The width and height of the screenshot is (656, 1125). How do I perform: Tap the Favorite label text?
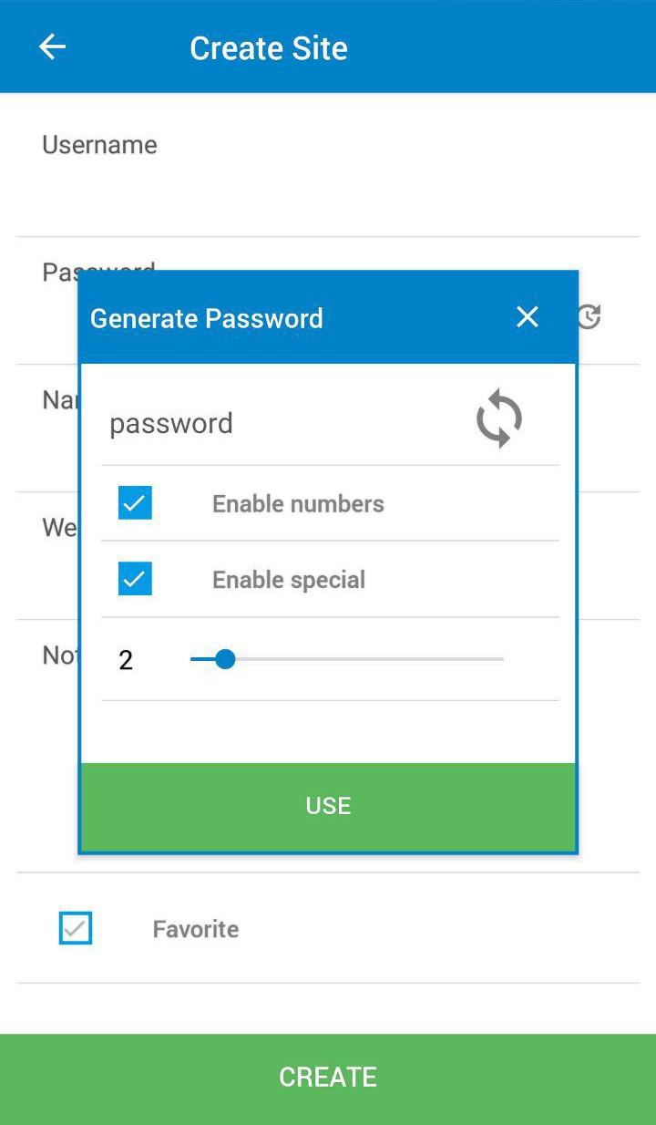(196, 929)
